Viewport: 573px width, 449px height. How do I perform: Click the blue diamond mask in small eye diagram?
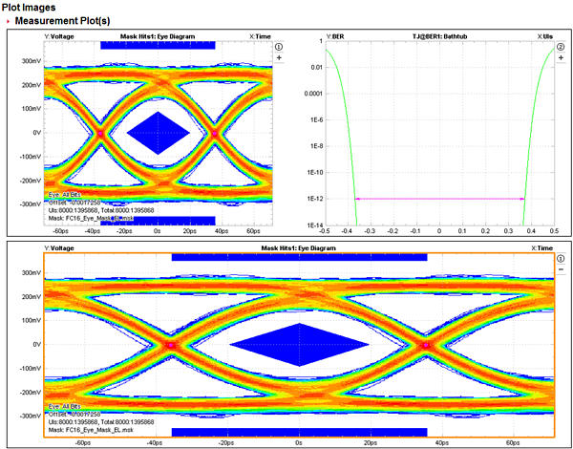click(158, 132)
